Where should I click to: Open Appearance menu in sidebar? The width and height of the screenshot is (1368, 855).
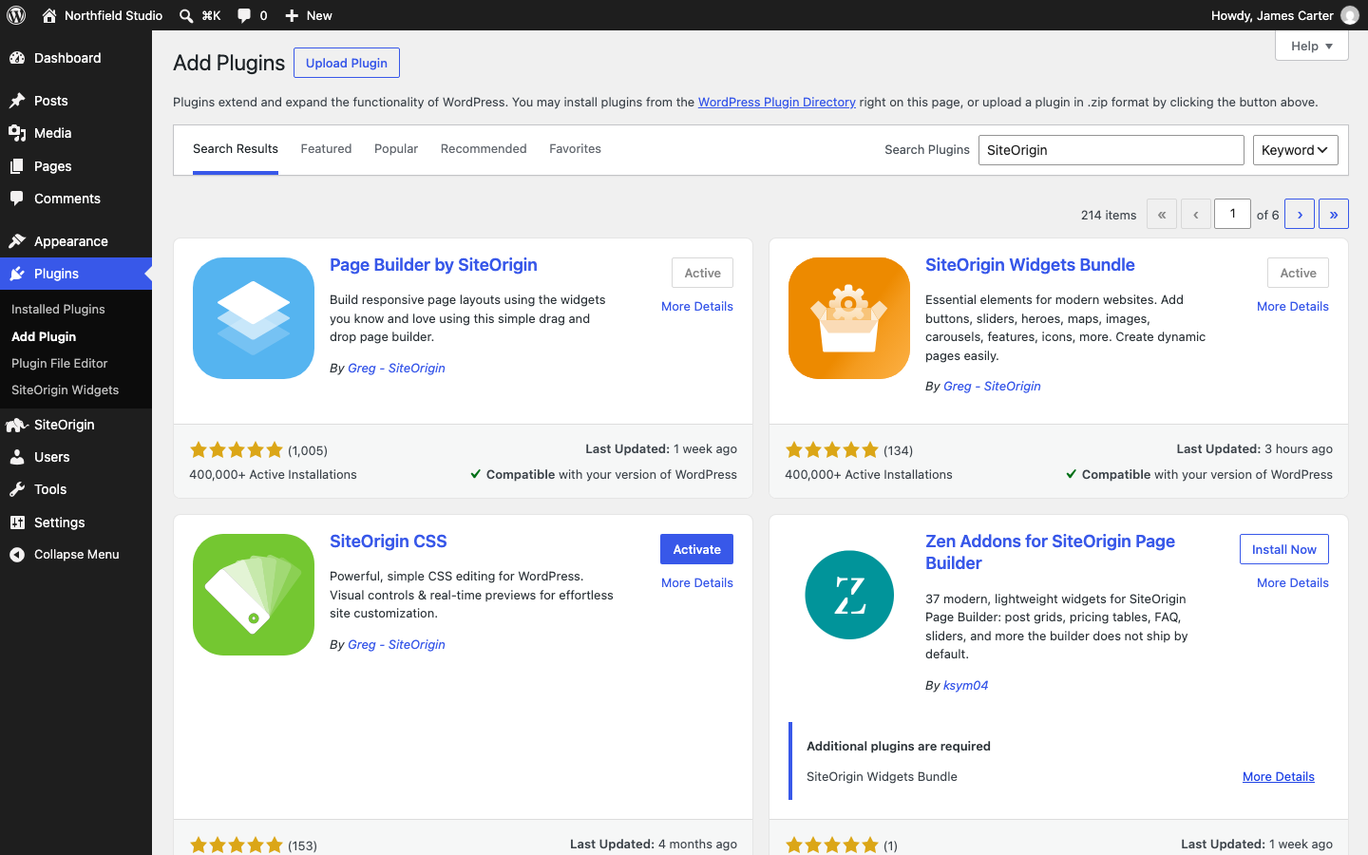pos(76,241)
